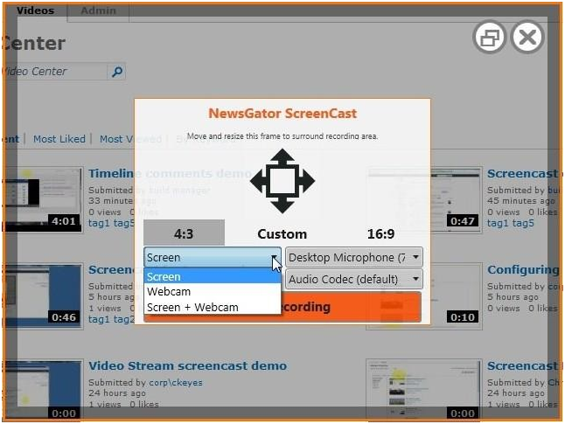Open the Audio Codec (default) dropdown
Screen dimensions: 565x424
pyautogui.click(x=353, y=279)
